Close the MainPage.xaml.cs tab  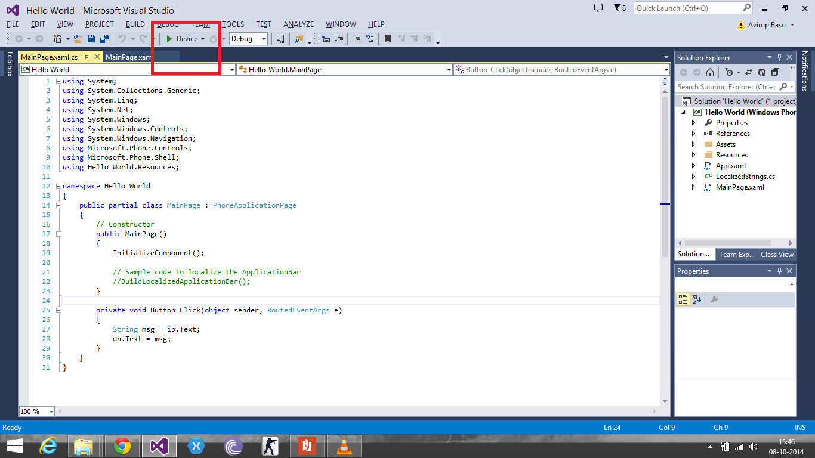(x=96, y=57)
